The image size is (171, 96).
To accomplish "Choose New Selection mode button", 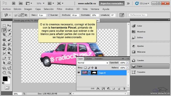I will (15, 15).
